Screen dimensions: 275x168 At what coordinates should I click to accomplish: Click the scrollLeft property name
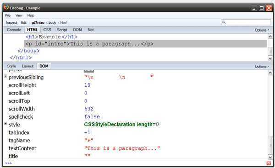(x=19, y=93)
